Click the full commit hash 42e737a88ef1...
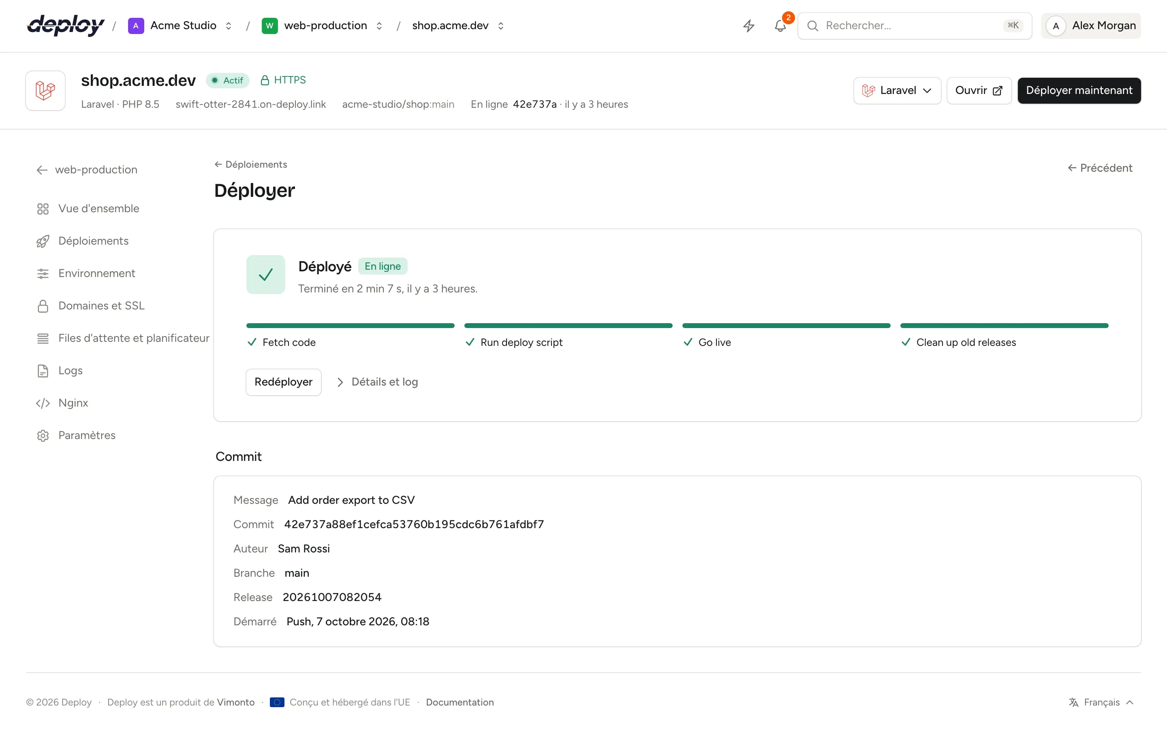Viewport: 1167px width, 729px height. tap(414, 524)
